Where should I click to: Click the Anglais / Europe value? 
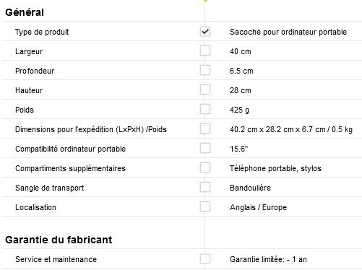[258, 207]
